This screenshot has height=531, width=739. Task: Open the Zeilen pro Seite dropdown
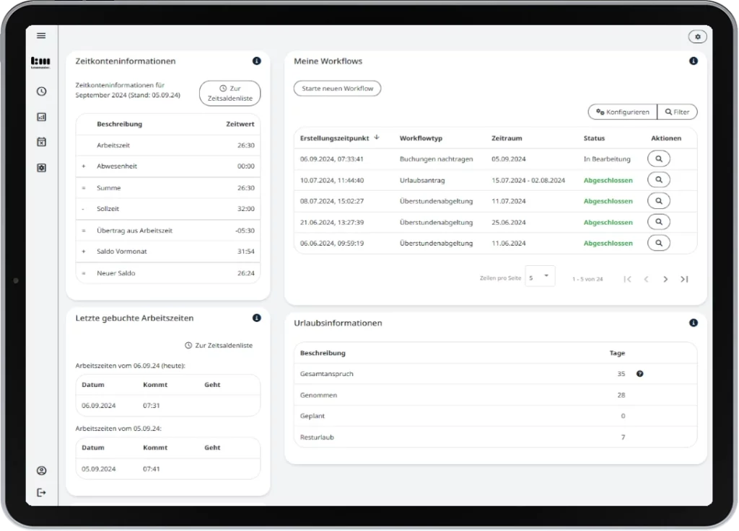pyautogui.click(x=540, y=276)
